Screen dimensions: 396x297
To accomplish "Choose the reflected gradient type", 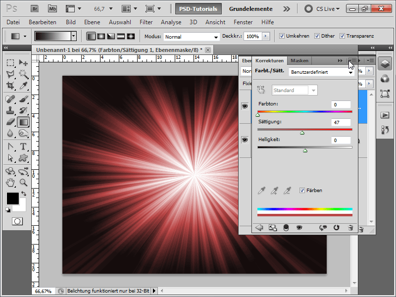I will [x=121, y=36].
